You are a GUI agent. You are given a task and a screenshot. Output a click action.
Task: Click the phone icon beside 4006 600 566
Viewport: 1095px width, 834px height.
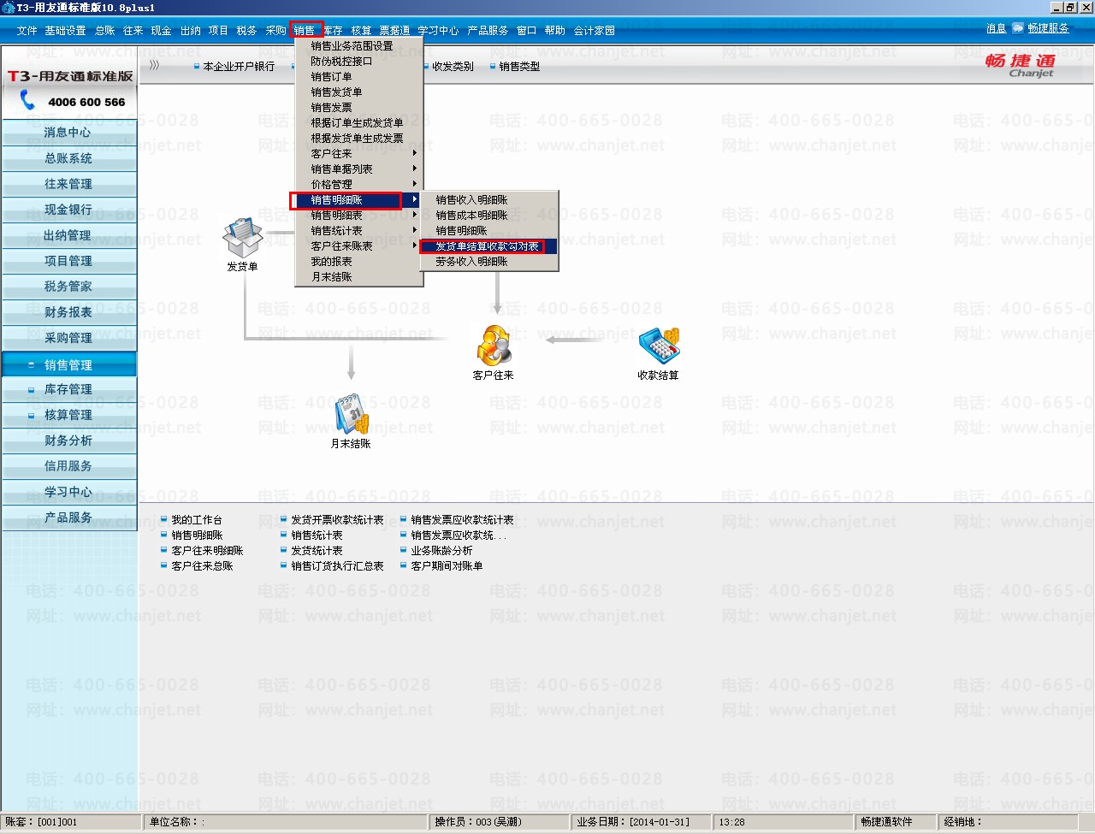pos(27,101)
